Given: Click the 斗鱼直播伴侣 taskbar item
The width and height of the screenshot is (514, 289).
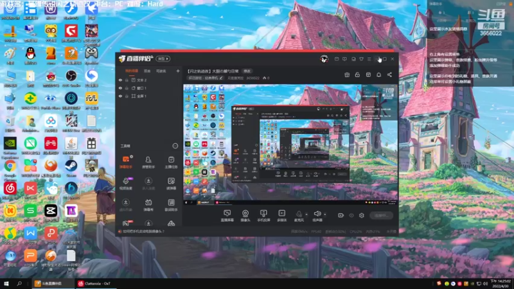Looking at the screenshot, I should point(53,283).
